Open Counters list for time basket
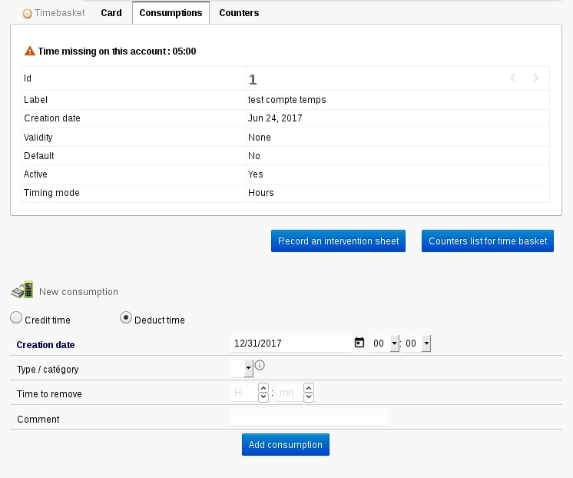 pyautogui.click(x=488, y=241)
